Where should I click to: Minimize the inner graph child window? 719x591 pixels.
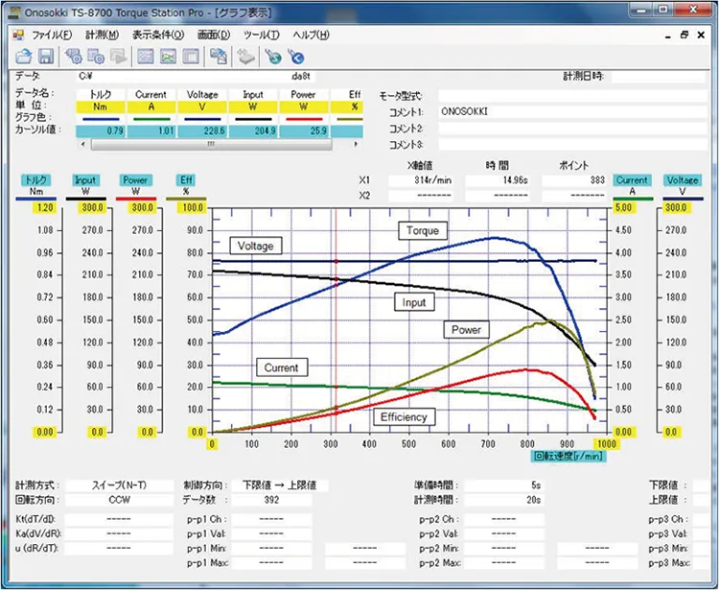668,35
